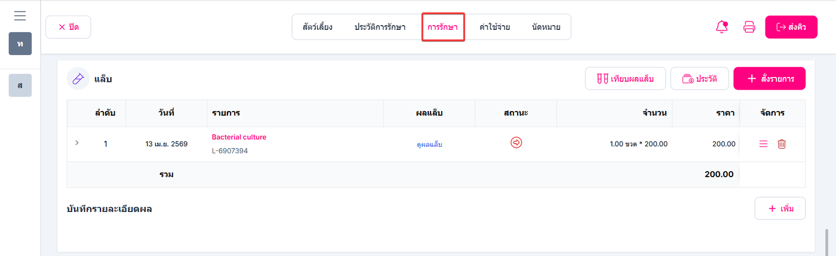Click the ดูผลแล็บ link

429,144
